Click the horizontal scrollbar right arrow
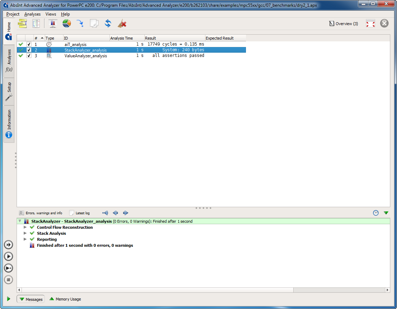Image resolution: width=397 pixels, height=309 pixels. (x=387, y=290)
